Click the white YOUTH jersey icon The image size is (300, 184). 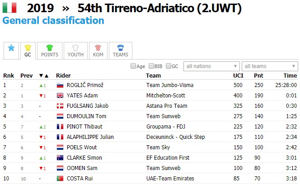(x=75, y=48)
